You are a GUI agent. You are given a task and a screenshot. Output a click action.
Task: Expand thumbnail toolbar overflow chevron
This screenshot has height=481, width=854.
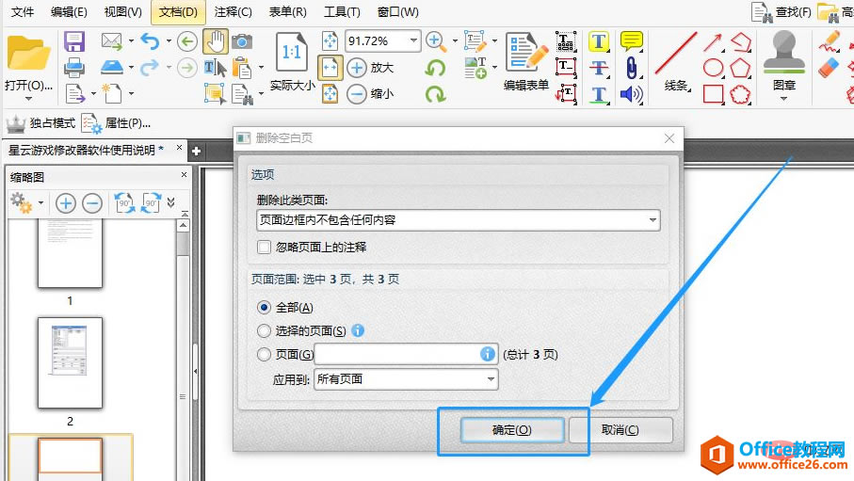click(x=171, y=202)
